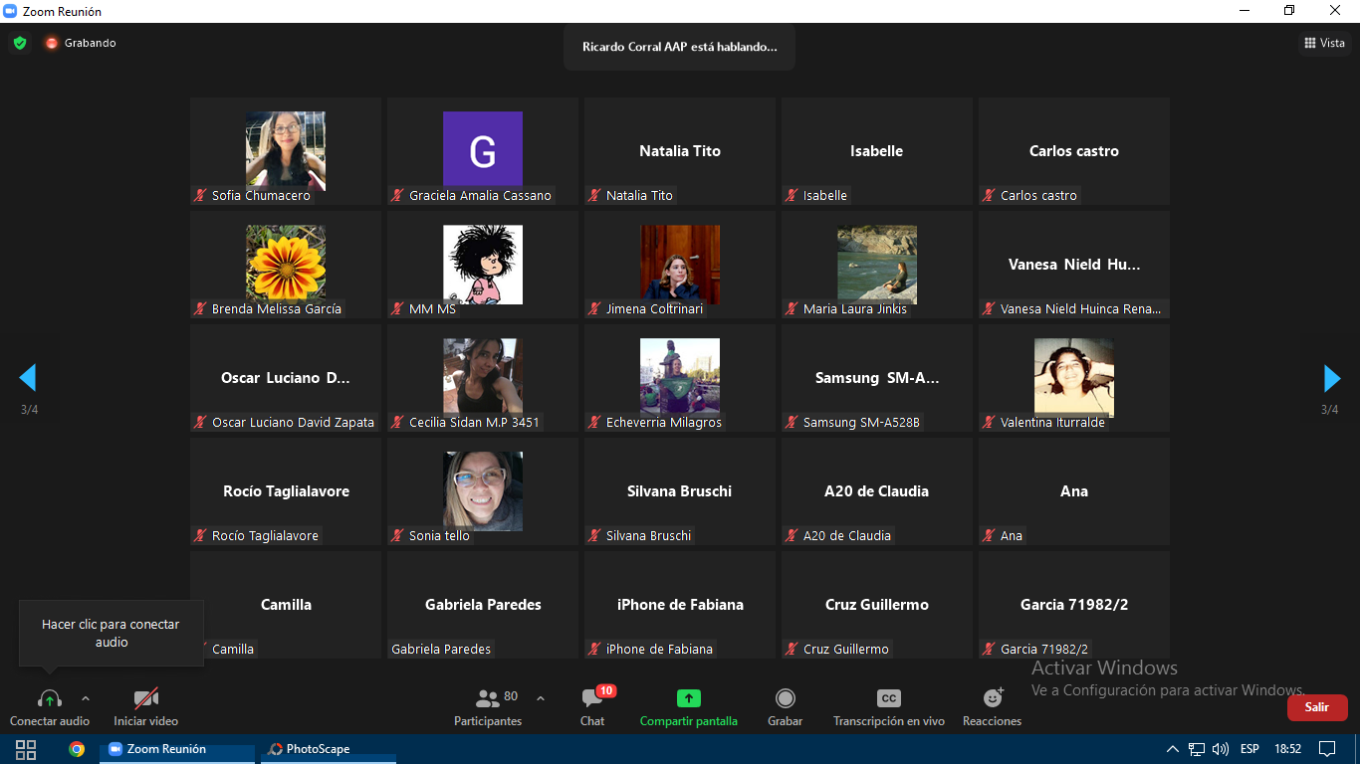Open Chrome from the taskbar
The image size is (1360, 764).
point(77,749)
